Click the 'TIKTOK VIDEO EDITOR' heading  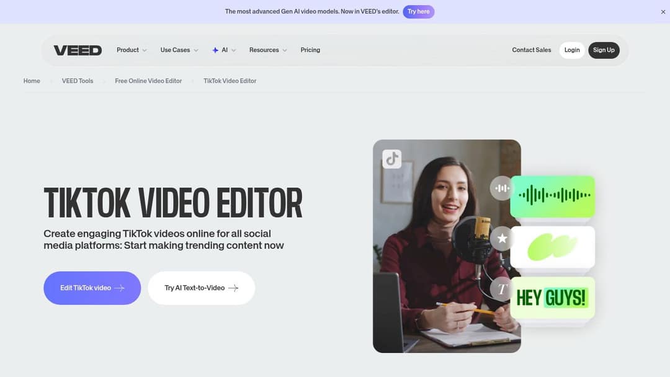coord(173,203)
